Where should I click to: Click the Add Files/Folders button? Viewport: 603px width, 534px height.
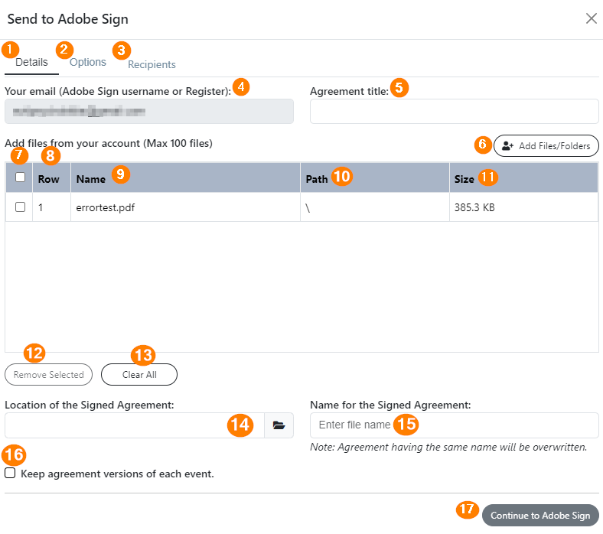click(x=546, y=145)
